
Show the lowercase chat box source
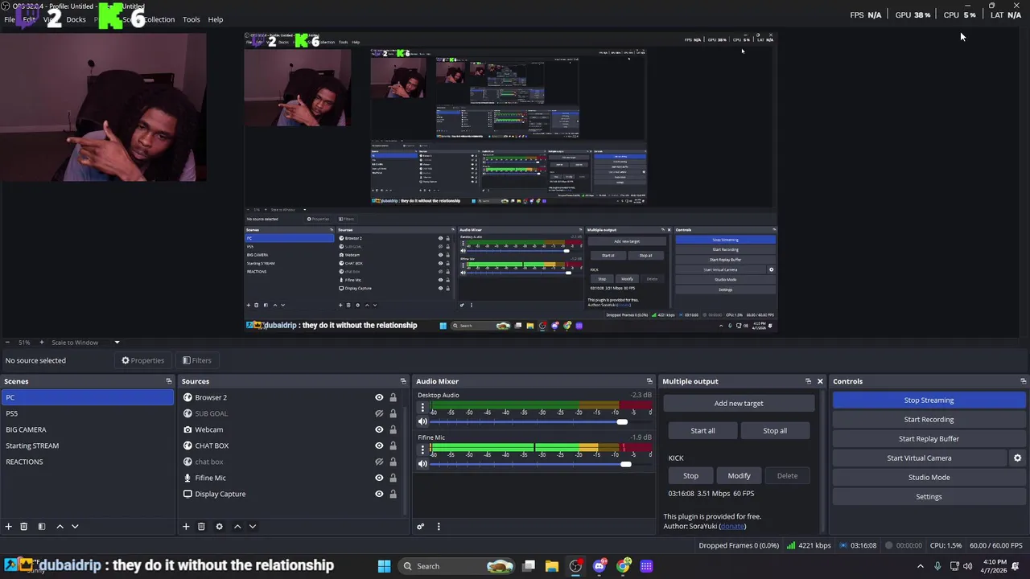click(379, 462)
